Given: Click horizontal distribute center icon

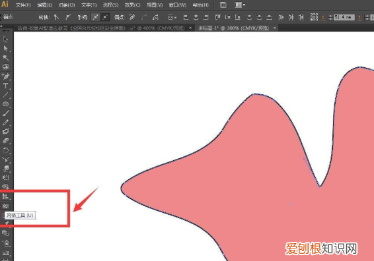Looking at the screenshot, I should 291,17.
